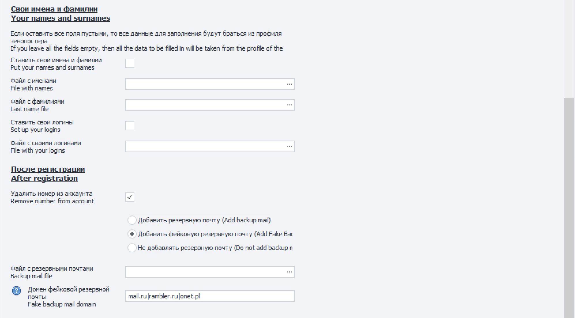Open file browser for File with names
575x318 pixels.
[x=289, y=84]
